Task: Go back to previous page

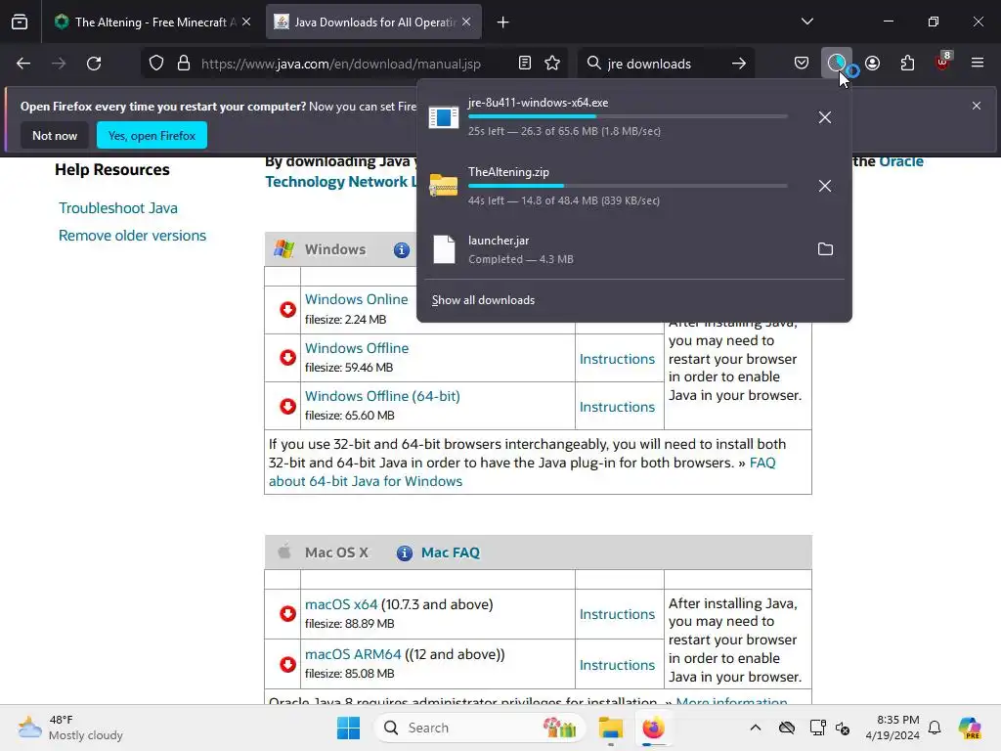Action: (x=23, y=64)
